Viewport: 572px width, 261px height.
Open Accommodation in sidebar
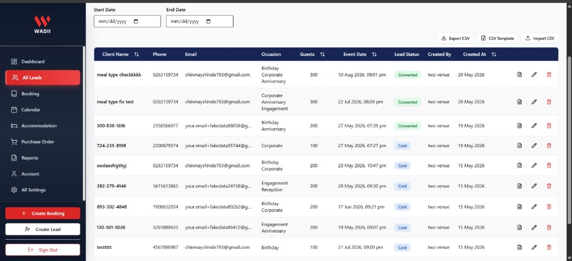(x=42, y=125)
